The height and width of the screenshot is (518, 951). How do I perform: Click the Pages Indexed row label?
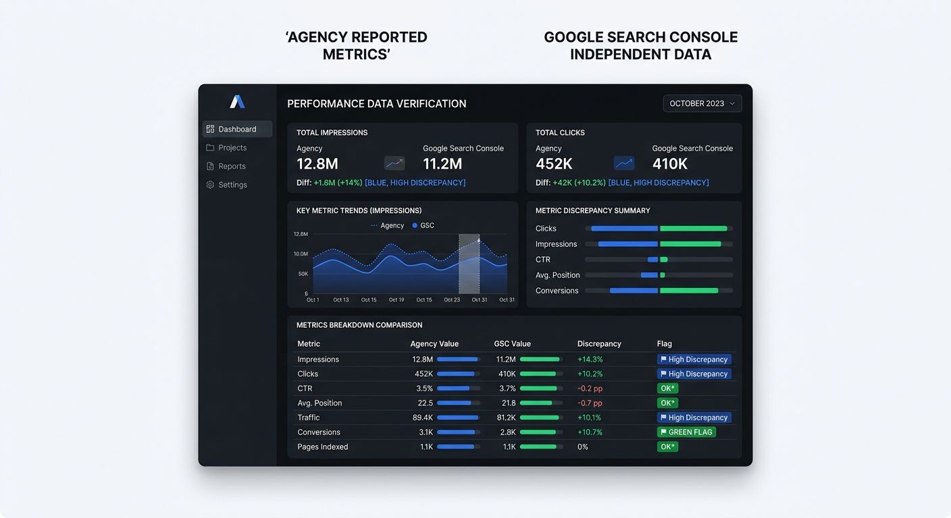(x=323, y=447)
